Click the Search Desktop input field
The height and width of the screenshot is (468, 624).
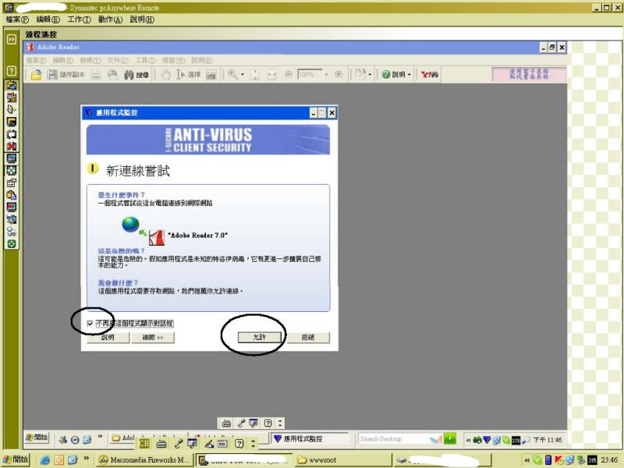point(393,438)
